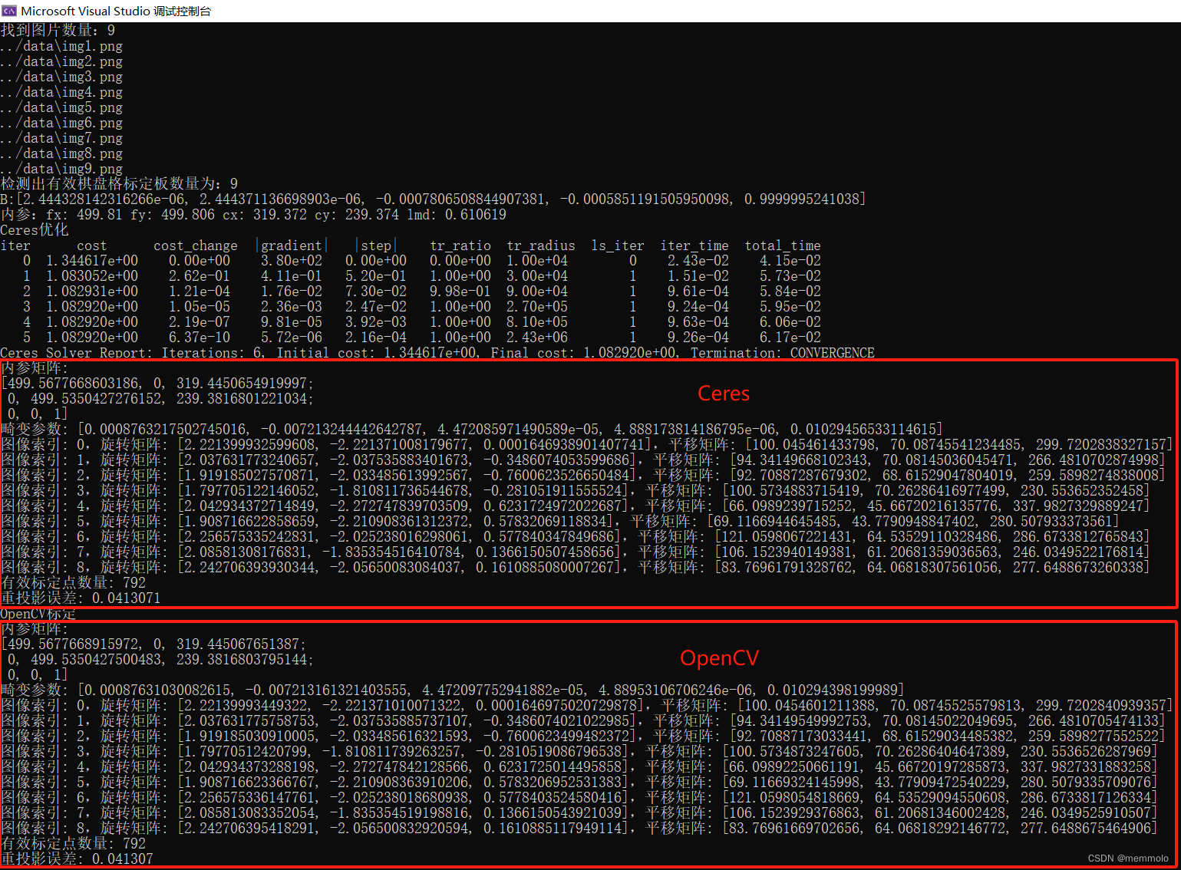Select the '../data\img8.png' line
The width and height of the screenshot is (1181, 870).
click(61, 153)
